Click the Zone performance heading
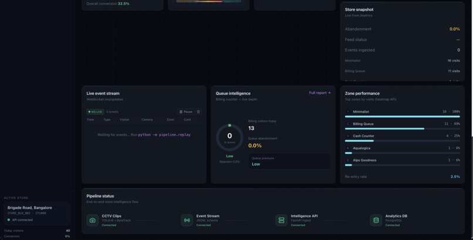This screenshot has height=240, width=473. [362, 93]
